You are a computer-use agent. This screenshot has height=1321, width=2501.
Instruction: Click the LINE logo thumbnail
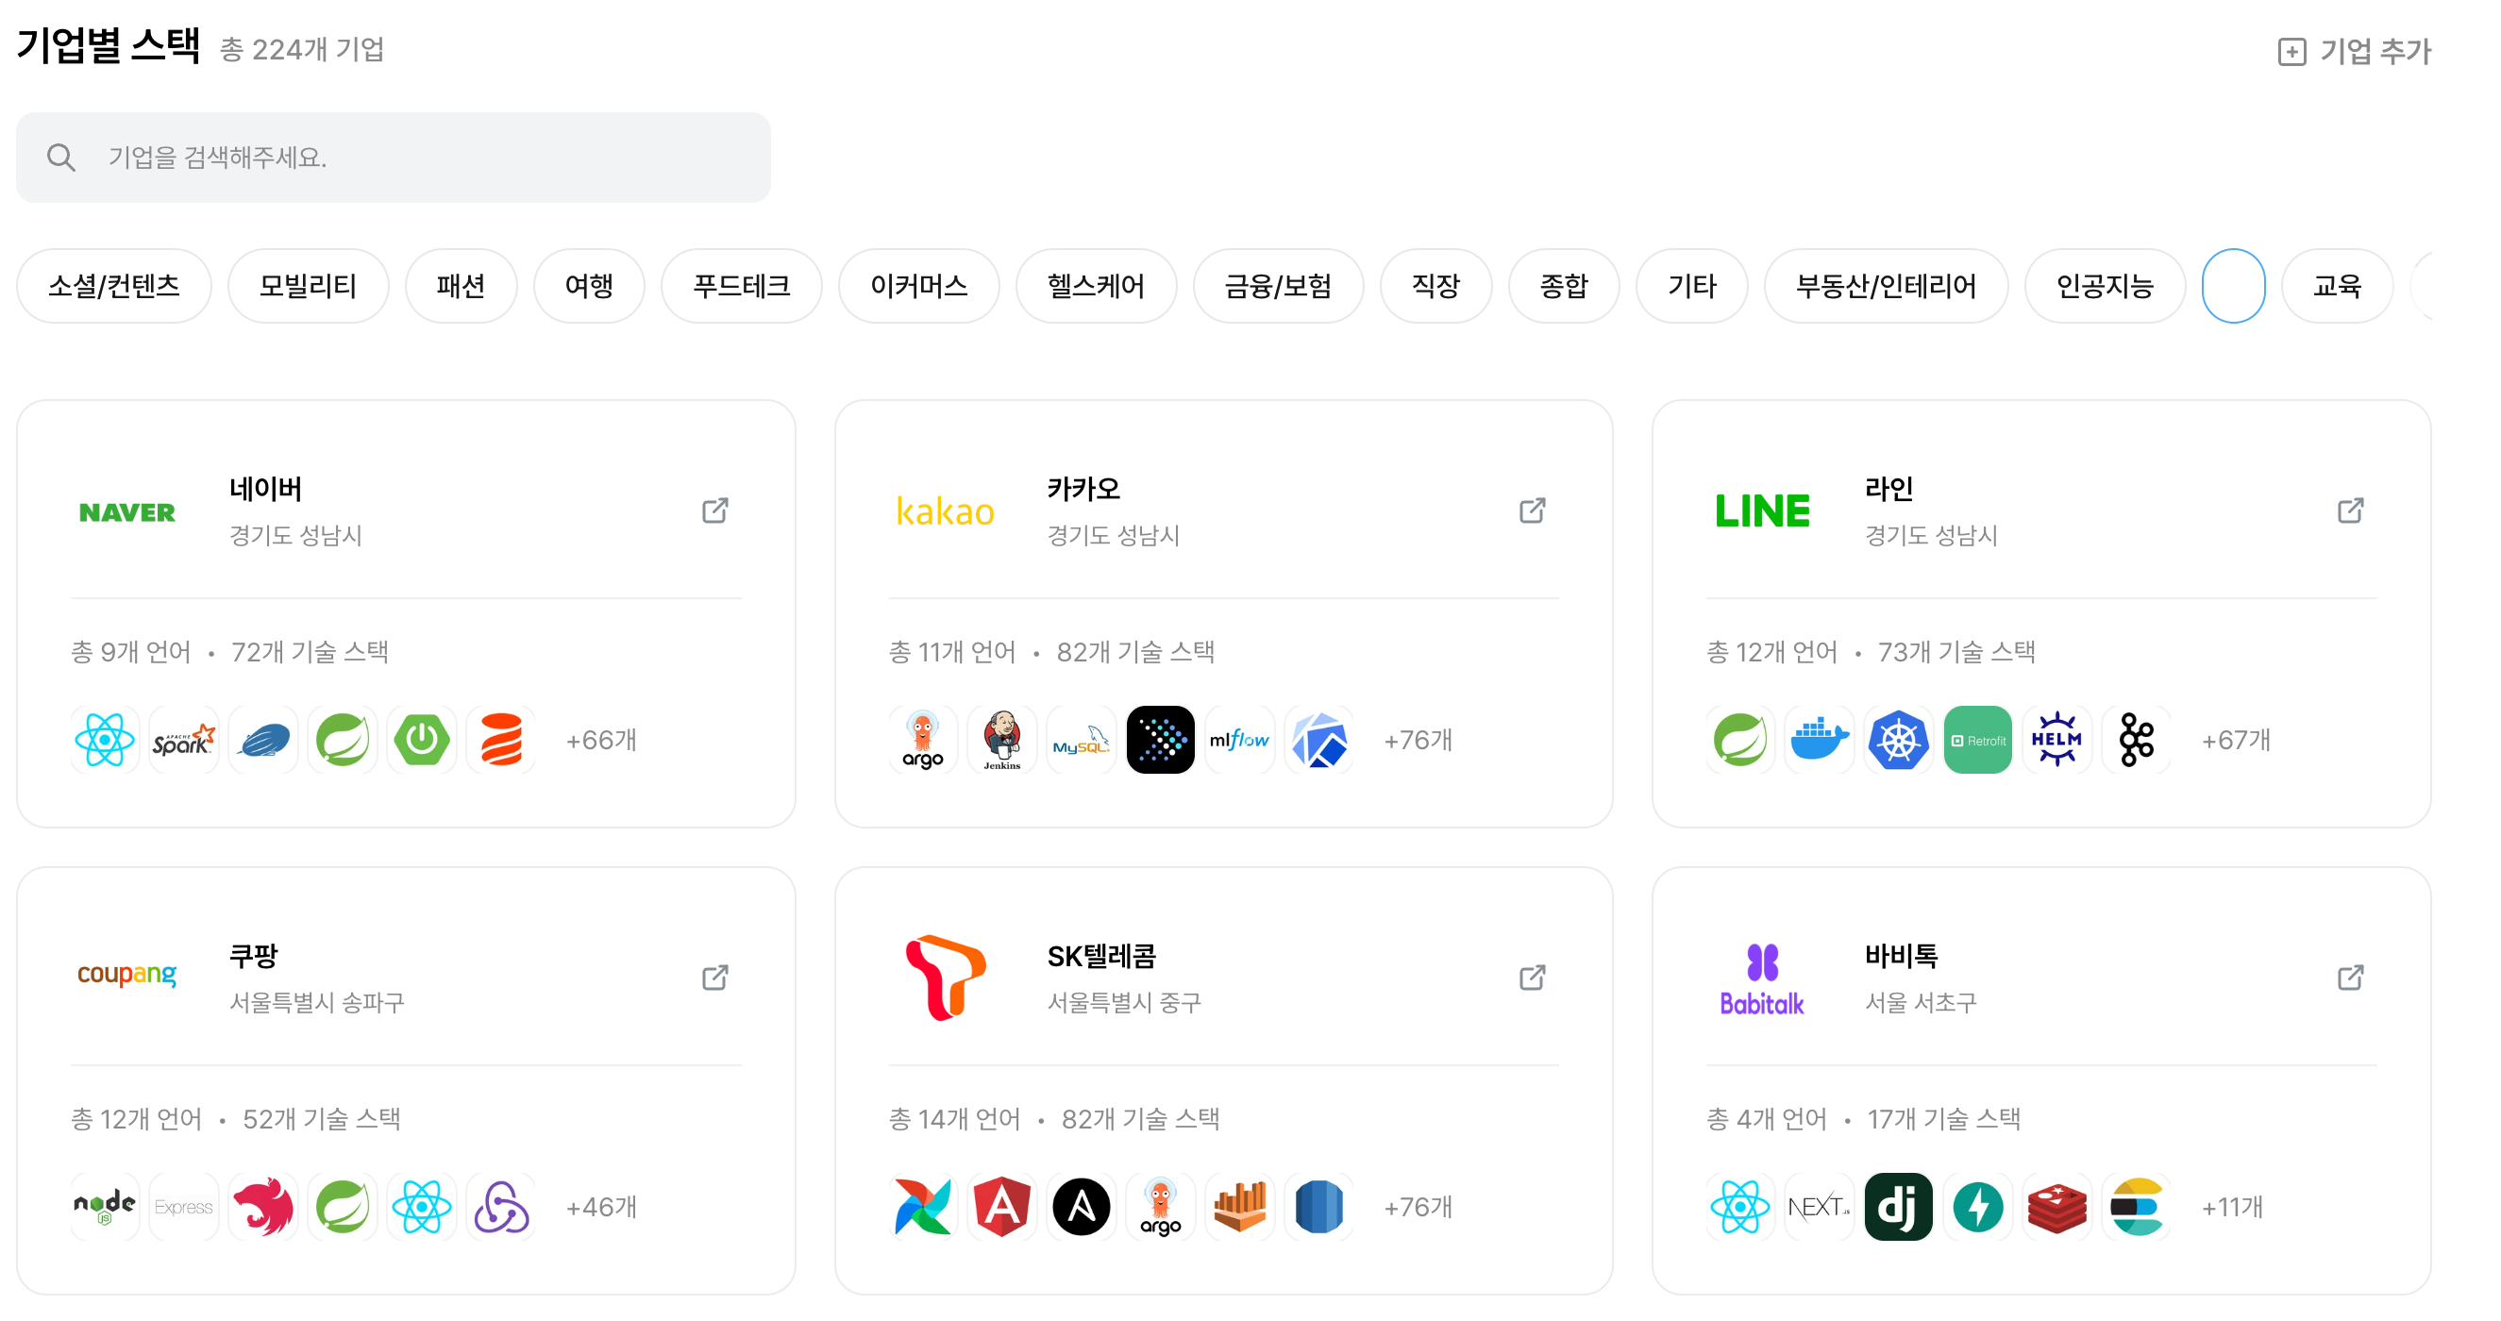(1762, 511)
